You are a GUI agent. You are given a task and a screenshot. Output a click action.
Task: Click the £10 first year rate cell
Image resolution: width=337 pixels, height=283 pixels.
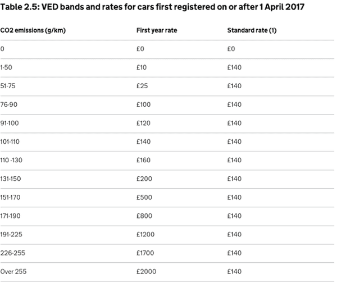(x=143, y=67)
